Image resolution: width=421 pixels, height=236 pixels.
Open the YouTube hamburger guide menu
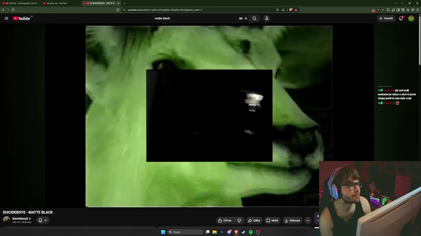[6, 18]
